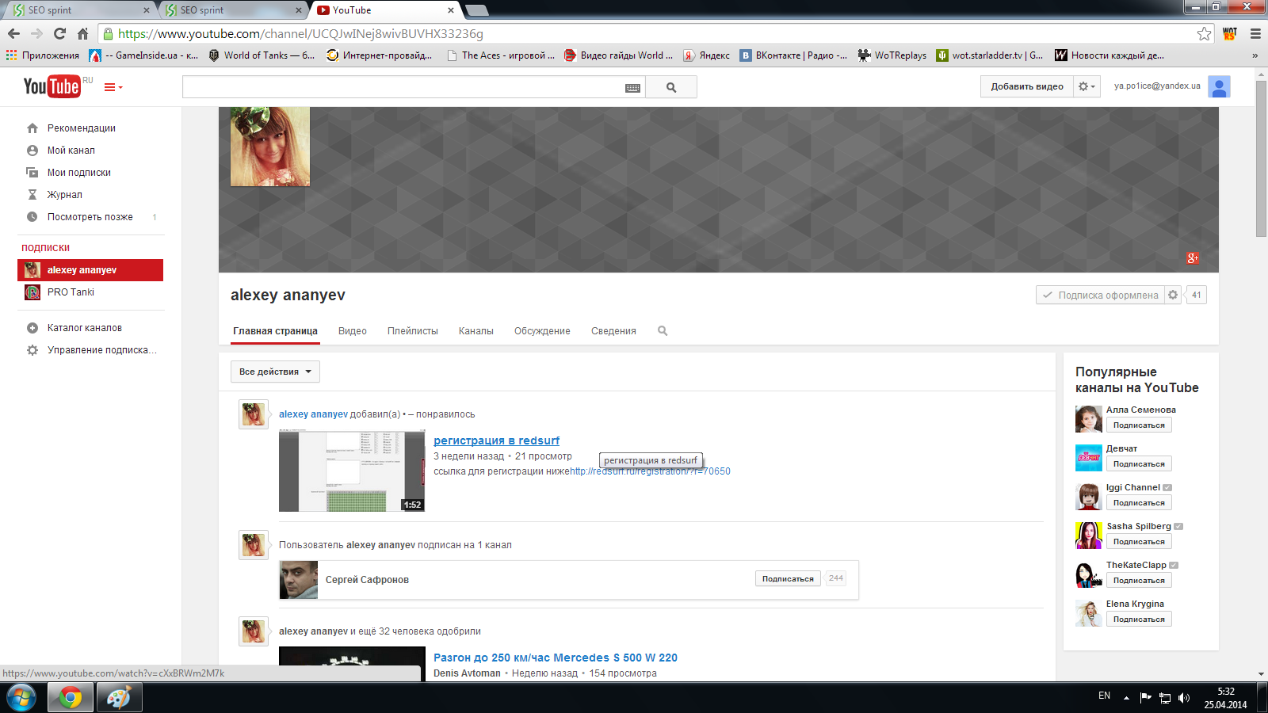This screenshot has width=1268, height=713.
Task: Subscribe to Iggi Channel
Action: 1139,503
